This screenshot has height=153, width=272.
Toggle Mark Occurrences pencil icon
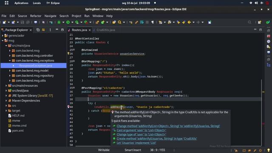(x=136, y=22)
